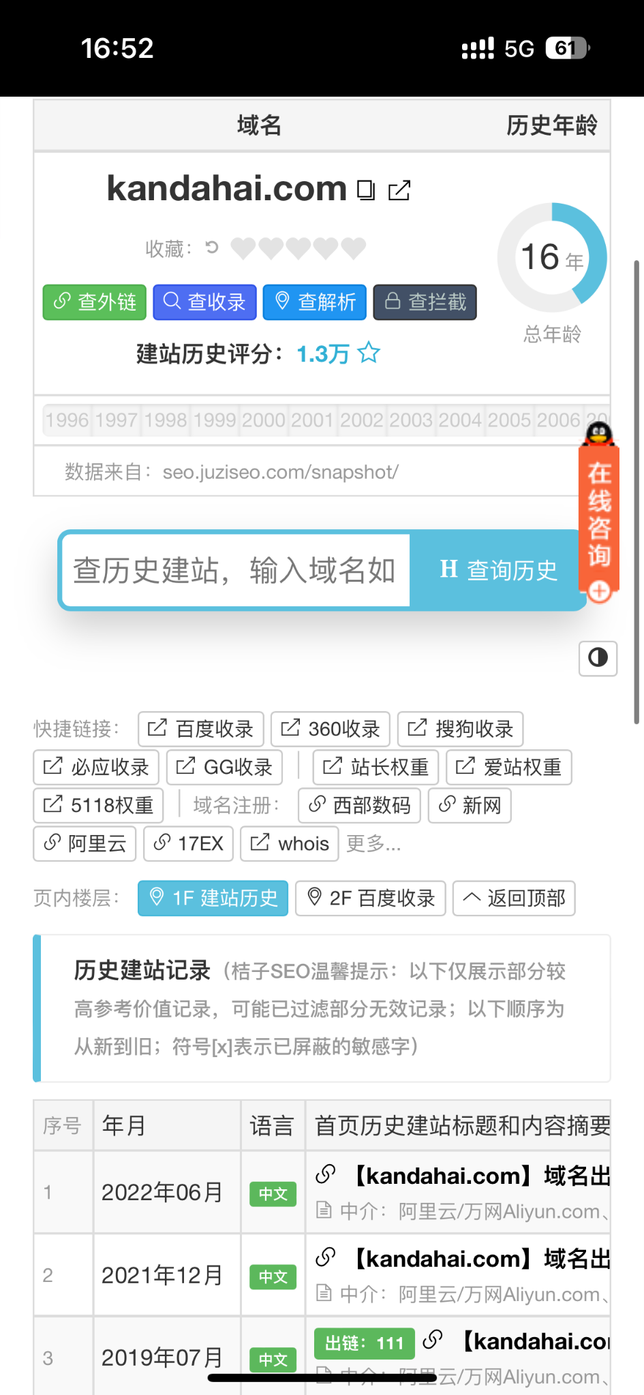Expand the plus icon under 在线咨询
The image size is (644, 1395).
[x=599, y=591]
